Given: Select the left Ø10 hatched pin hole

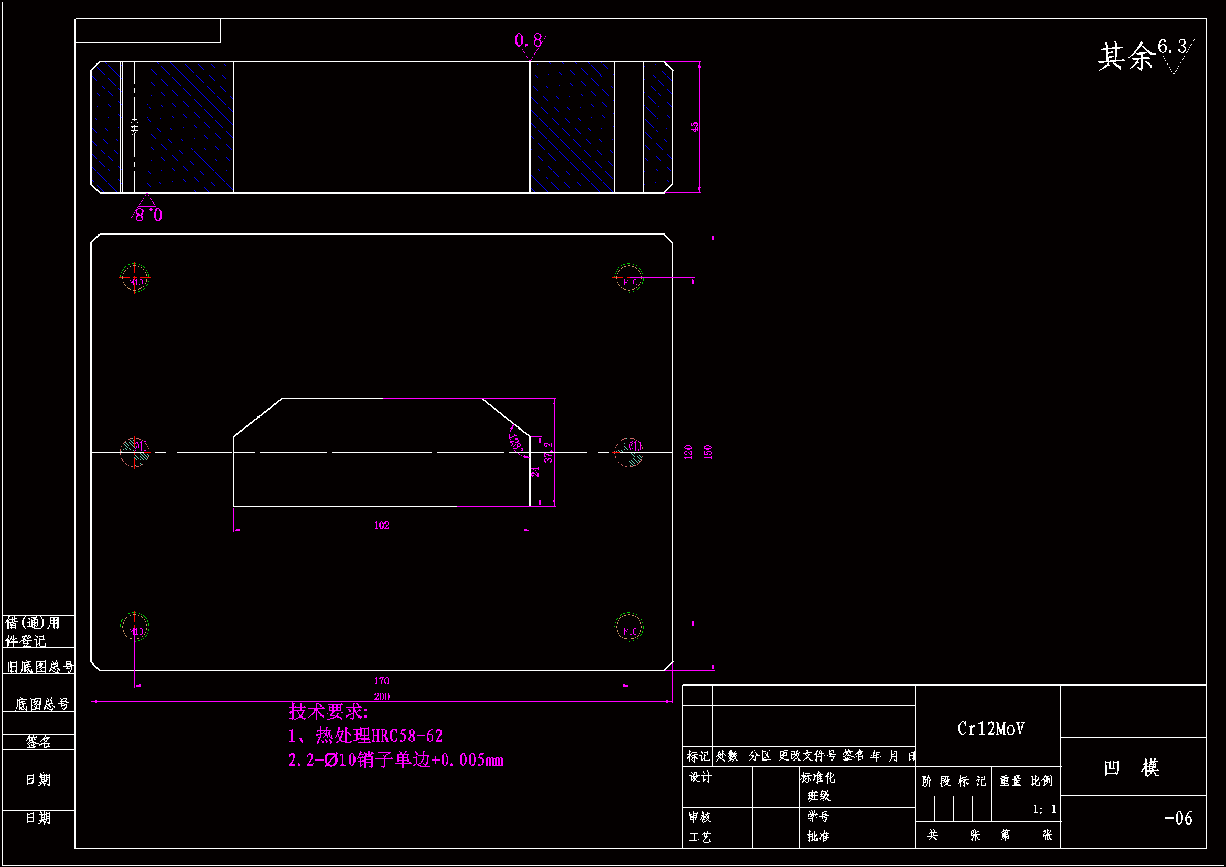Looking at the screenshot, I should coord(135,452).
